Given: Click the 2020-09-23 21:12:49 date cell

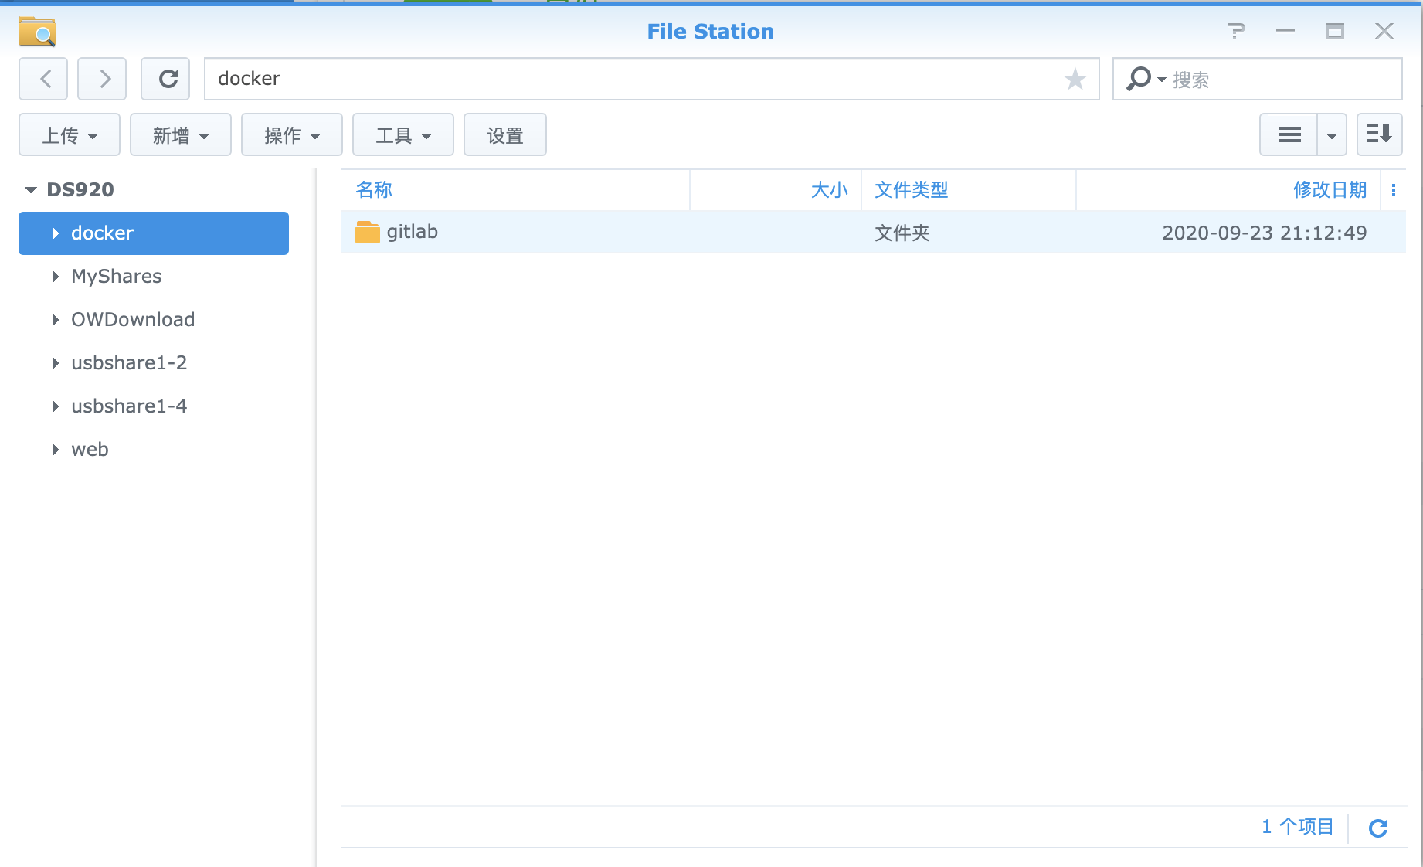Looking at the screenshot, I should click(x=1265, y=233).
